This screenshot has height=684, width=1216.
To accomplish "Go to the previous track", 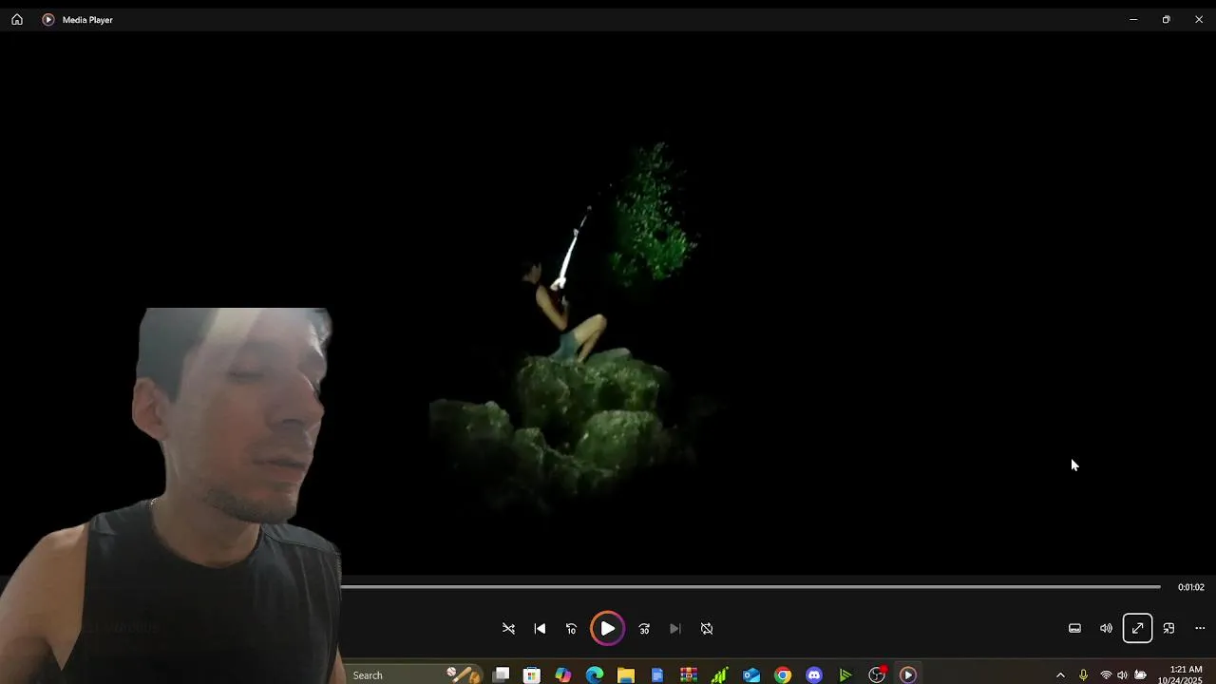I will pos(540,628).
